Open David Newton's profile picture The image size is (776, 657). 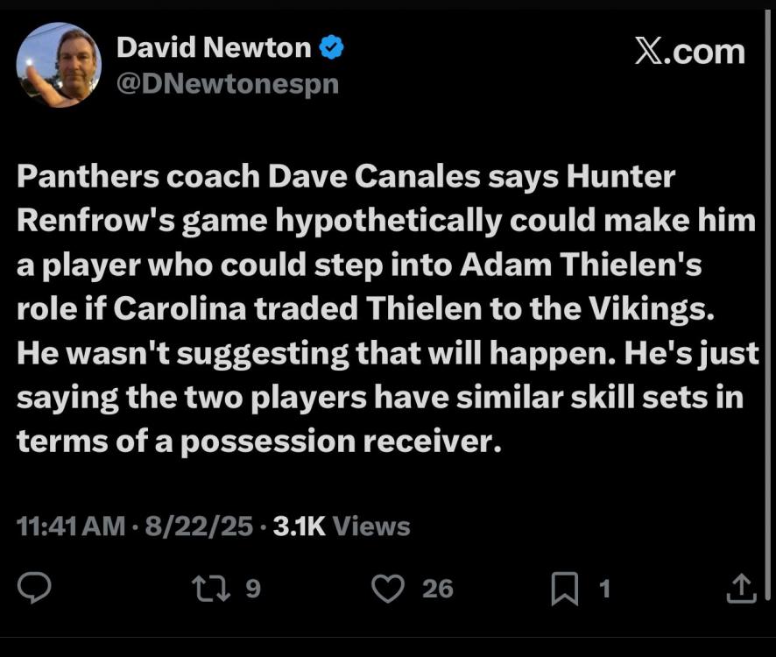click(x=59, y=65)
